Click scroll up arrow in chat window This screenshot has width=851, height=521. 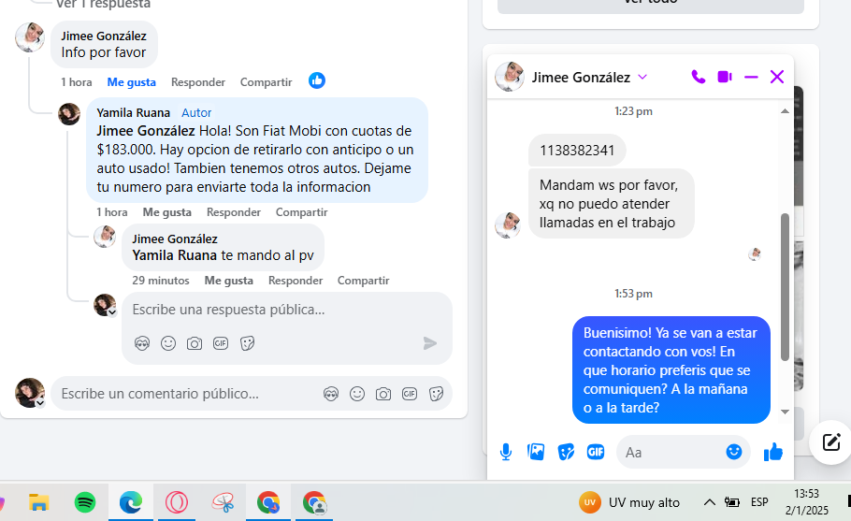coord(785,111)
